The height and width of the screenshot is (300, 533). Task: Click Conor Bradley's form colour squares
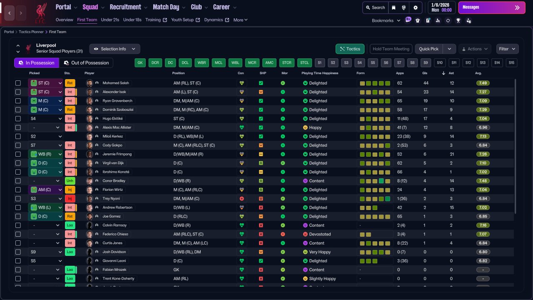[375, 181]
